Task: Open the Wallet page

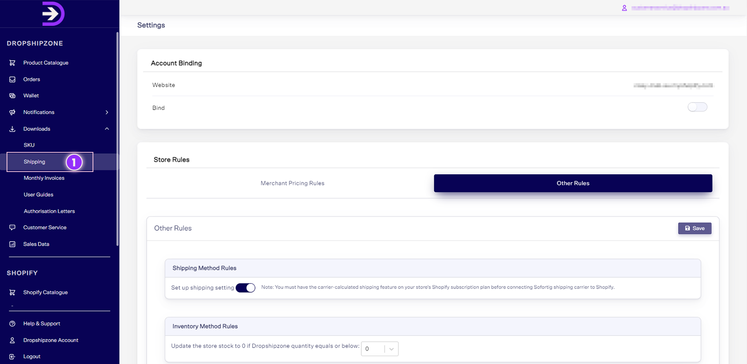Action: 31,96
